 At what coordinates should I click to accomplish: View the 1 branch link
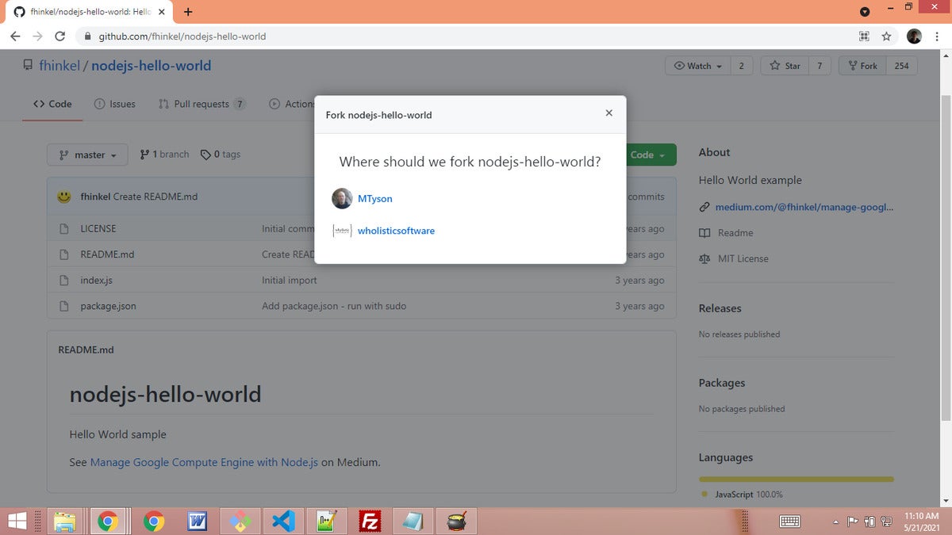pyautogui.click(x=164, y=155)
